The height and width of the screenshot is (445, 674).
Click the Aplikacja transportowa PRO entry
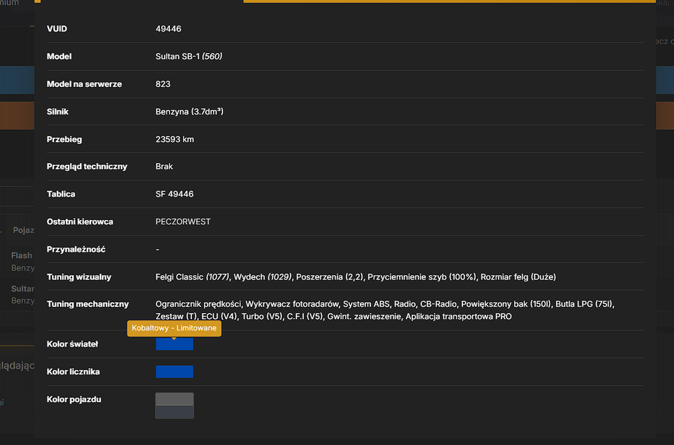458,316
